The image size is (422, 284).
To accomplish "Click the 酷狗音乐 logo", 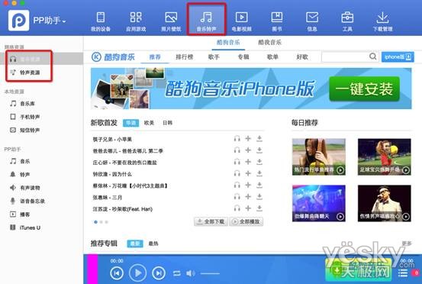I will coord(113,57).
